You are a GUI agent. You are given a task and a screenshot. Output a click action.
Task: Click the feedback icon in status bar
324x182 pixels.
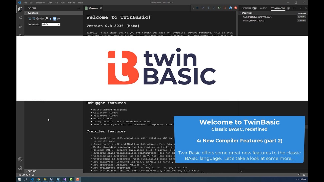pos(299,175)
